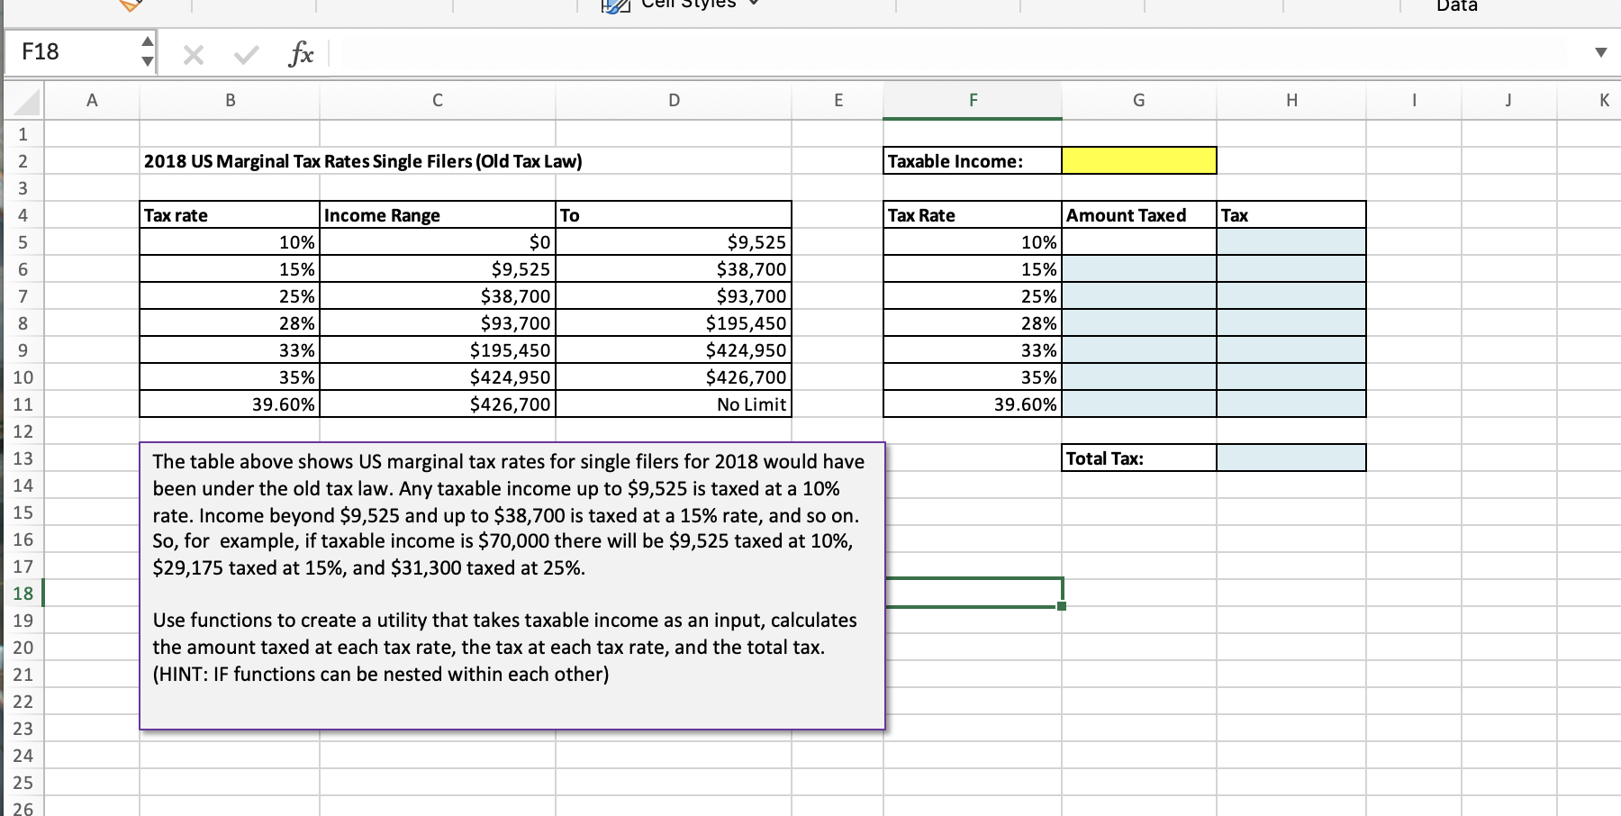1621x816 pixels.
Task: Select the Data label in ribbon
Action: 1456,5
